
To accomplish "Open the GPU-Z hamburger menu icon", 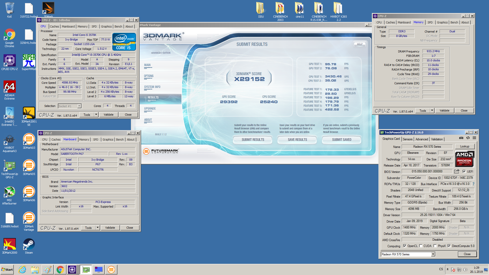I will pos(474,138).
